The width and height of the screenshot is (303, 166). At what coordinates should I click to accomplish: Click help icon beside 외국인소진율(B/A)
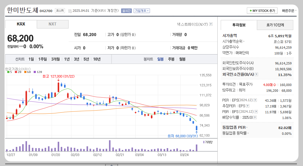[x=257, y=75]
